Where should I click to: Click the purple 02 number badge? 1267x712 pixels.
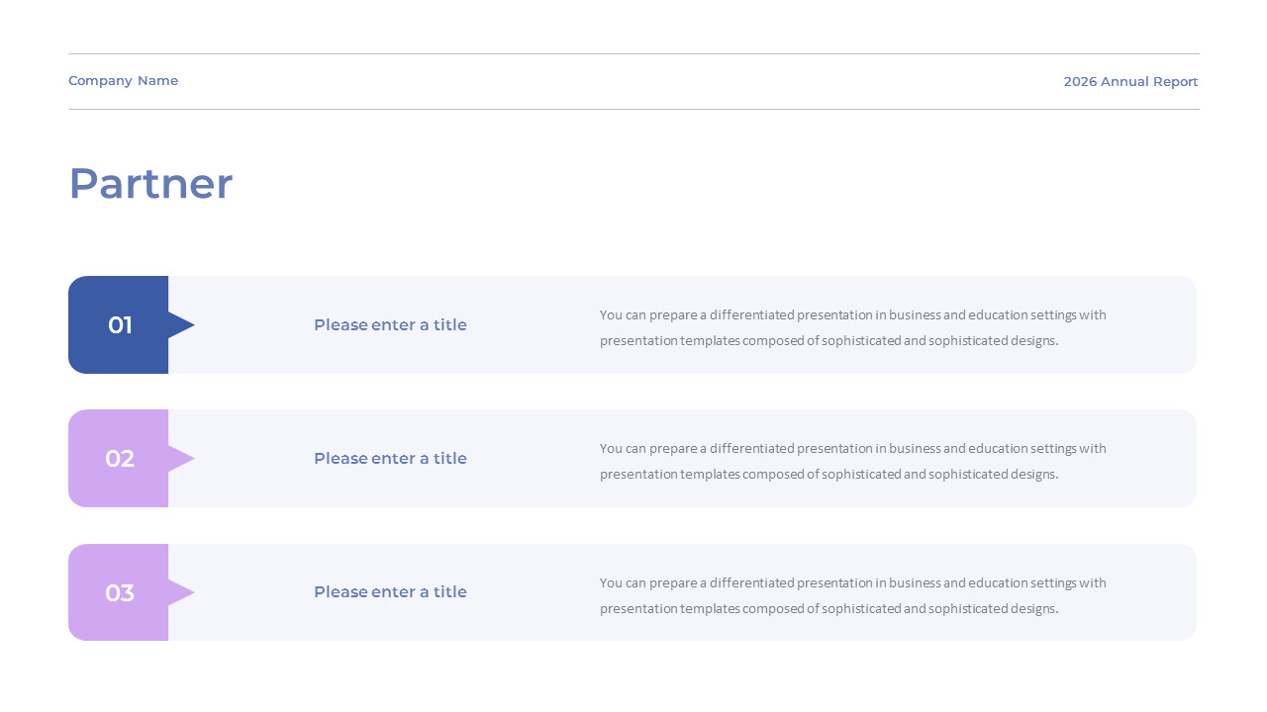click(x=119, y=458)
